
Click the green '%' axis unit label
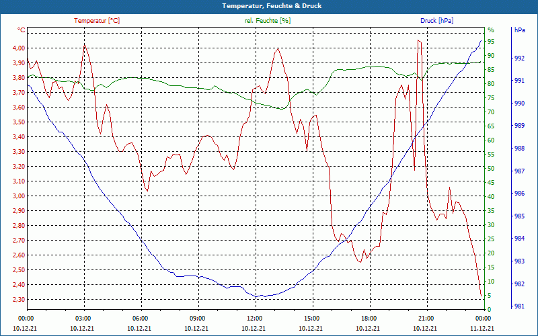pos(491,30)
